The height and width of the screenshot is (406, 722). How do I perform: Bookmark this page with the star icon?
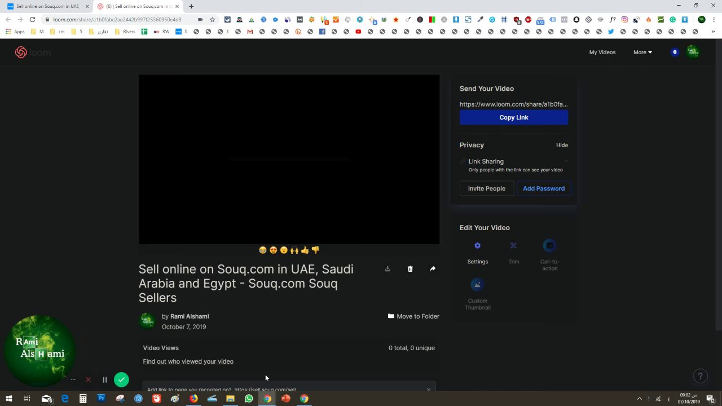tap(212, 19)
